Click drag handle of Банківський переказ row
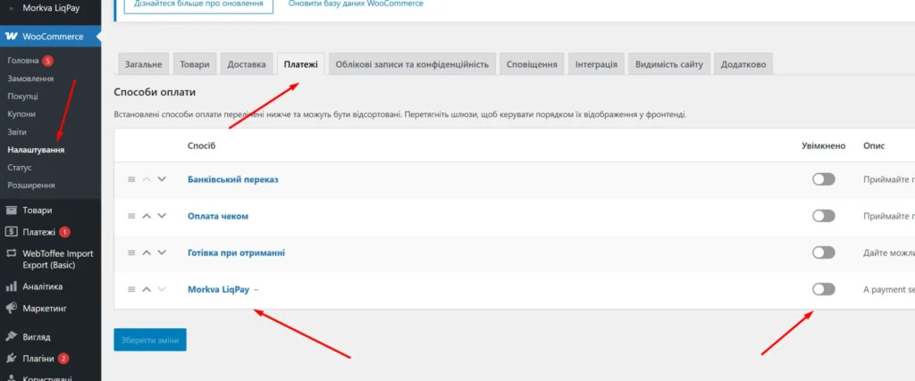This screenshot has height=381, width=915. [x=131, y=179]
